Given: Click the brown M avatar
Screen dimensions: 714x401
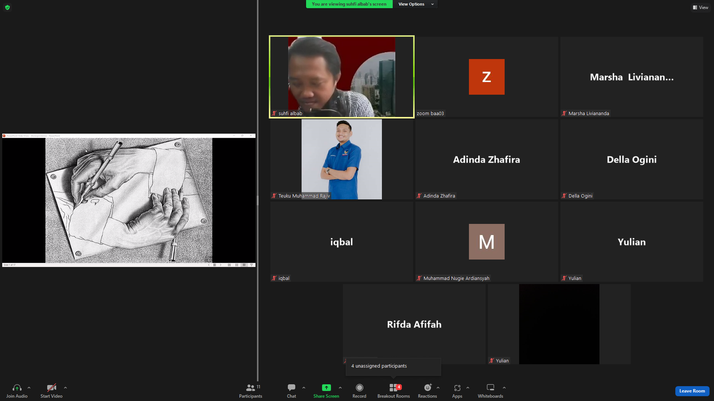Looking at the screenshot, I should click(x=487, y=242).
